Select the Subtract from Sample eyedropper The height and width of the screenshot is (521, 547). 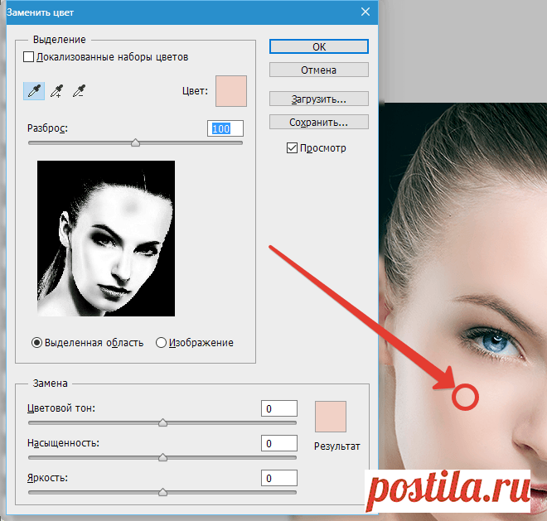tap(80, 91)
